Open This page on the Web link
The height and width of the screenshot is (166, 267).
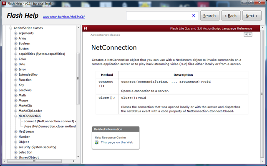[117, 142]
